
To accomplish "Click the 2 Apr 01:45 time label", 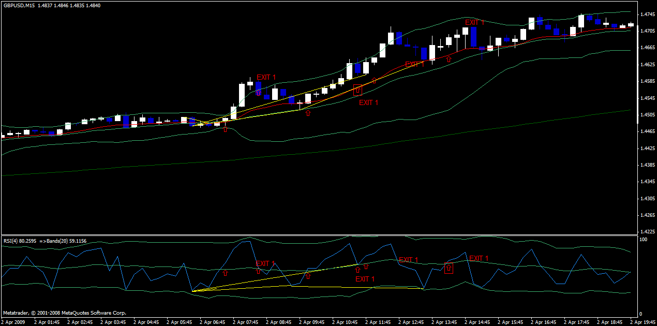I will pyautogui.click(x=47, y=322).
